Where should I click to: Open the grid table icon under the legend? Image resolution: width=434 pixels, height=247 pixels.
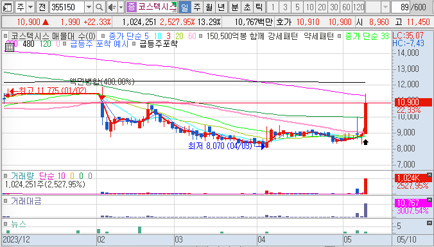coord(10,47)
